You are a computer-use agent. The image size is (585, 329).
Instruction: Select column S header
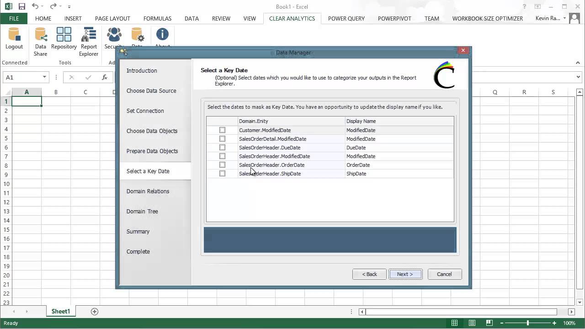(x=553, y=92)
